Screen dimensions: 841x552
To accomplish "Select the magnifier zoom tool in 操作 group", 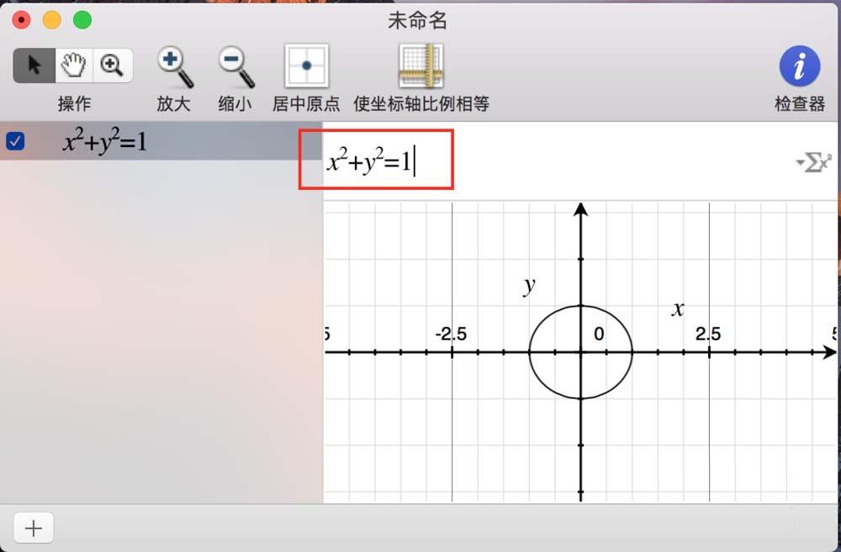I will point(114,65).
